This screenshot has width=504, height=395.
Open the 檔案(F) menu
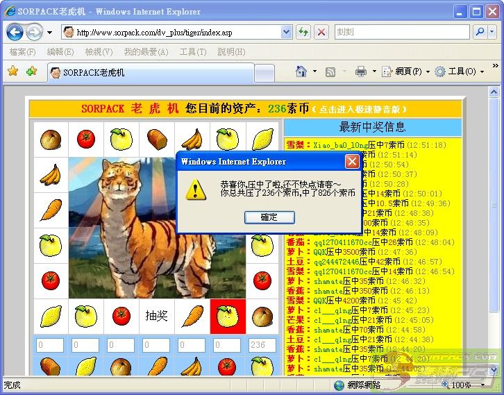[23, 52]
